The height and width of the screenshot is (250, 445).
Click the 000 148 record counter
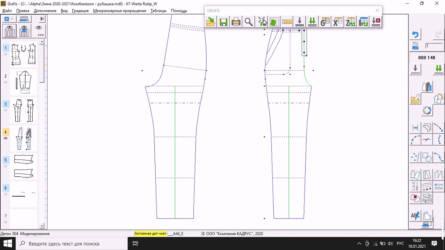(x=427, y=58)
